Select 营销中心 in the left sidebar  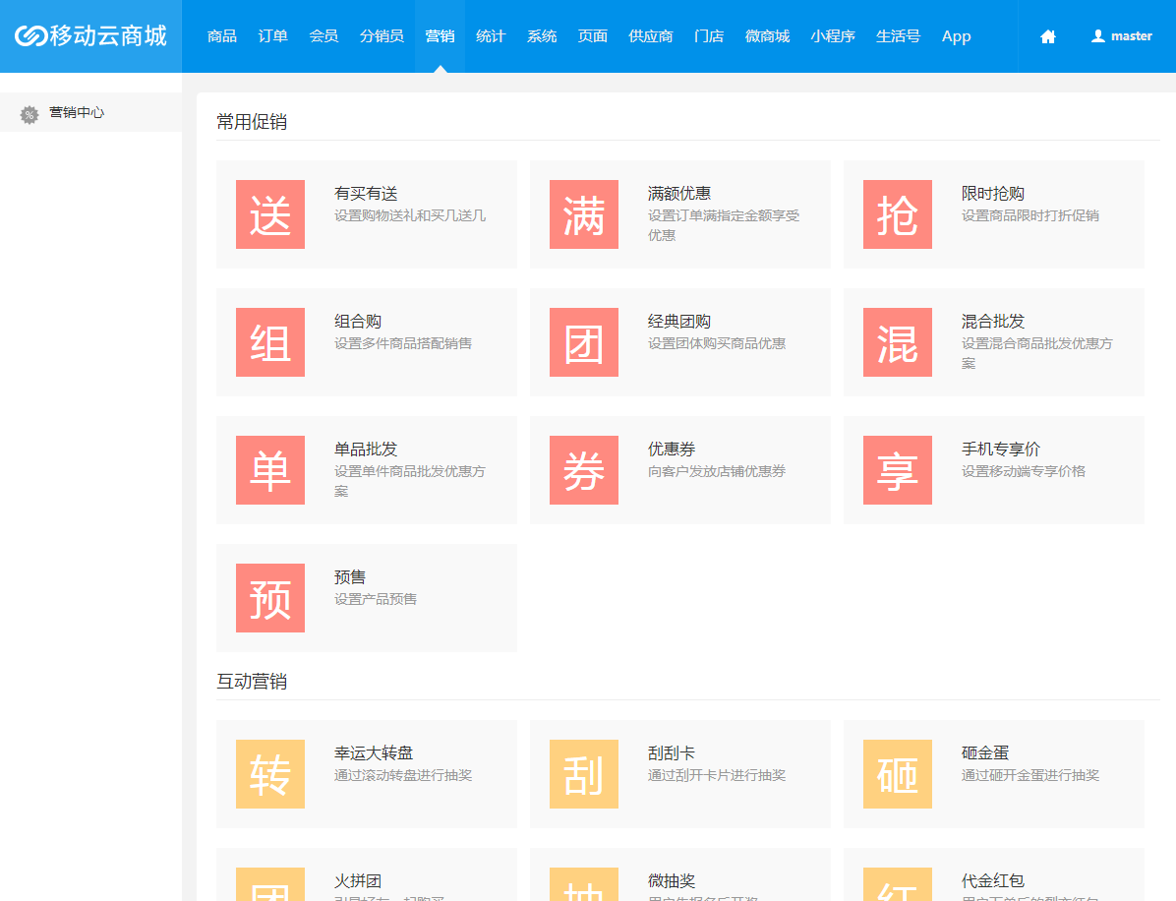[x=77, y=113]
